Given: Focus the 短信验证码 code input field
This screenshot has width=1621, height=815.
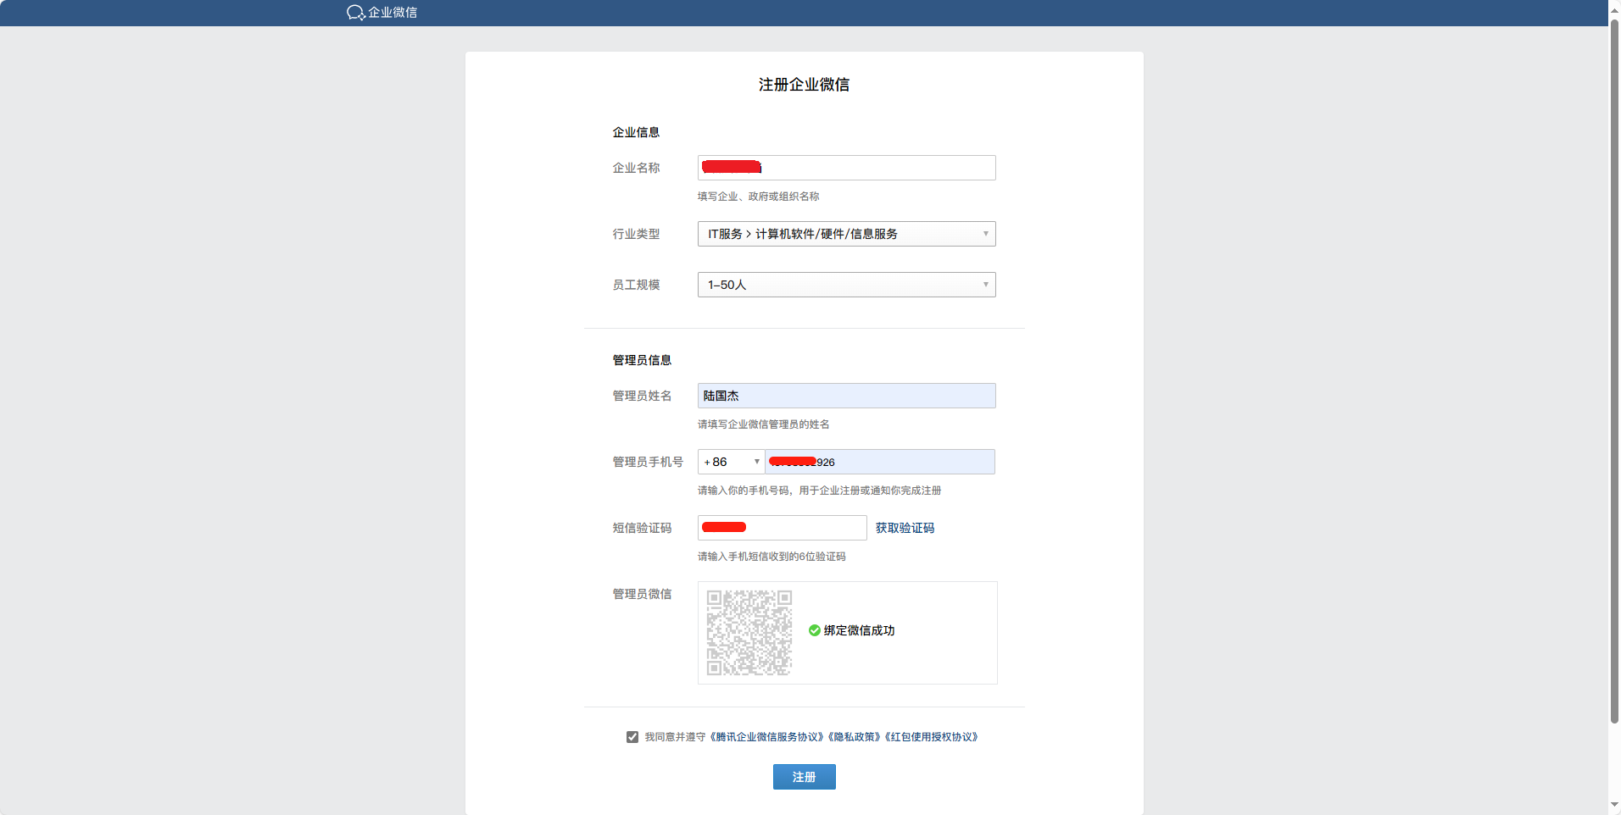Looking at the screenshot, I should click(x=782, y=528).
